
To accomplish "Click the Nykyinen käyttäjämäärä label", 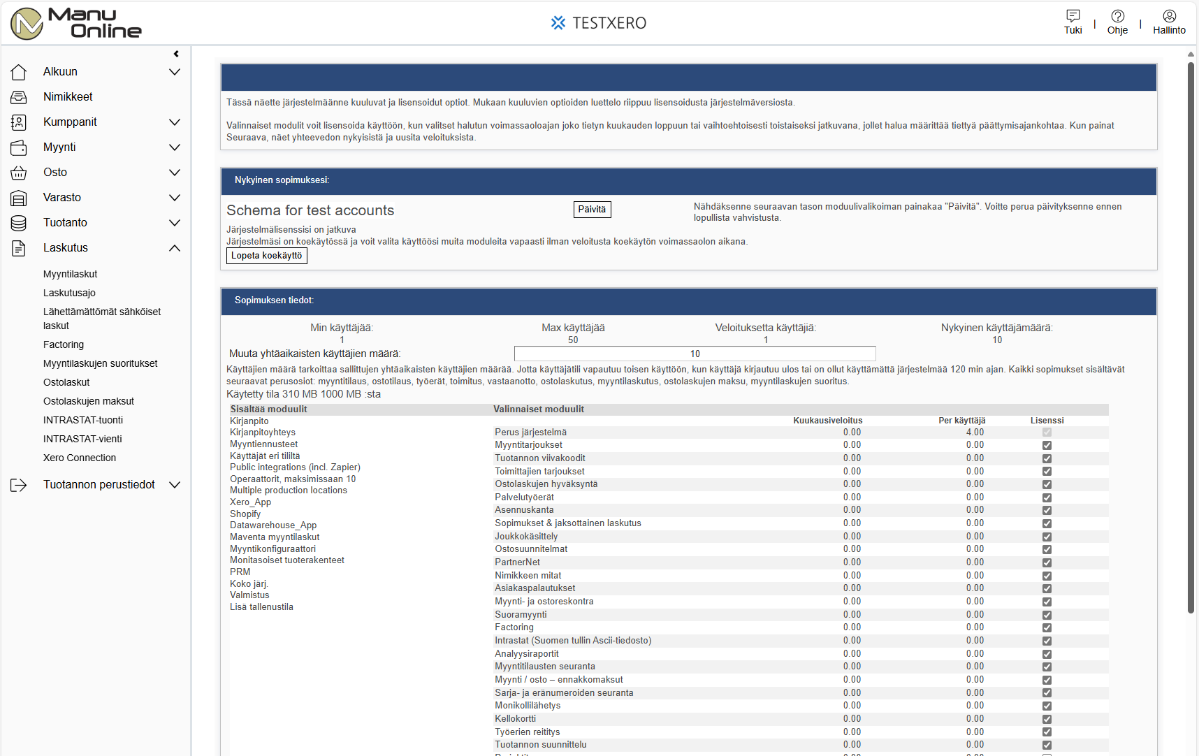I will pos(997,328).
